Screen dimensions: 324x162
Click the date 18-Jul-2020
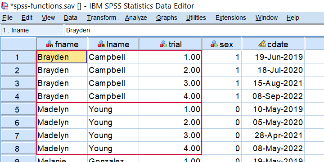[273, 70]
